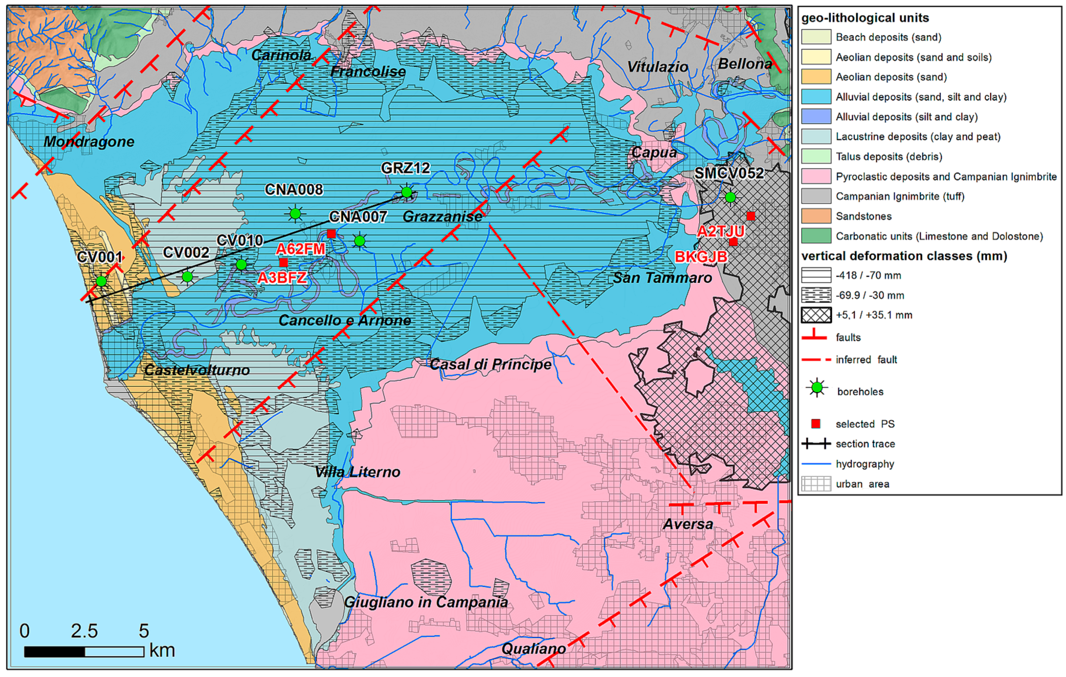
Task: Click the Carbonatic units green swatch
Action: 816,236
